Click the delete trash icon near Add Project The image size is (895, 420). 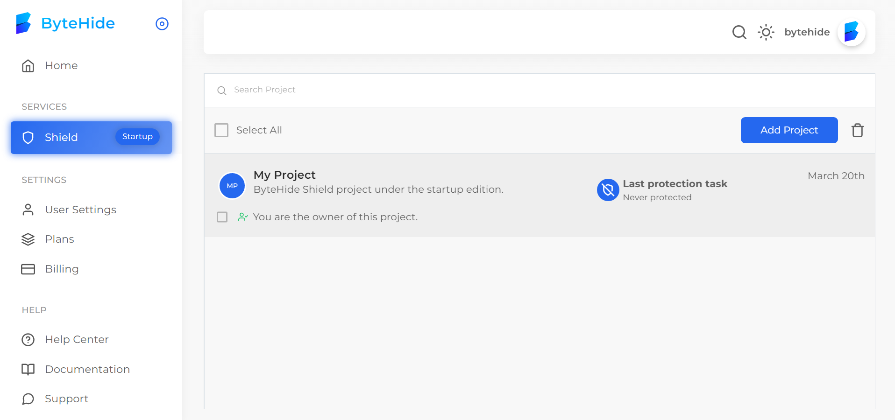point(858,130)
